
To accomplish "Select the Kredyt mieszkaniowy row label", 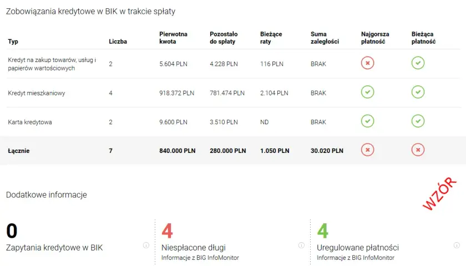I will pyautogui.click(x=37, y=93).
